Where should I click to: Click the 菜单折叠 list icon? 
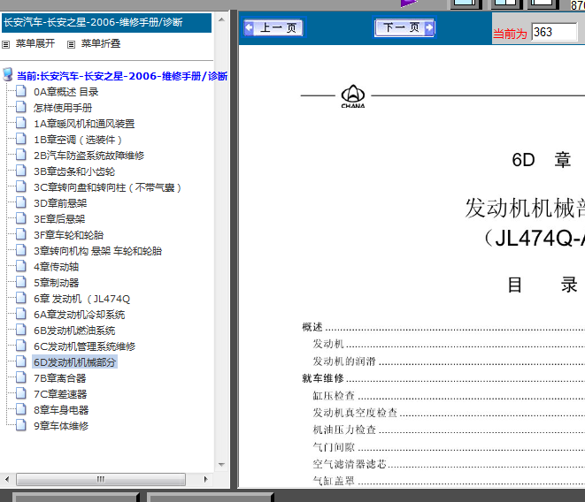click(x=72, y=45)
